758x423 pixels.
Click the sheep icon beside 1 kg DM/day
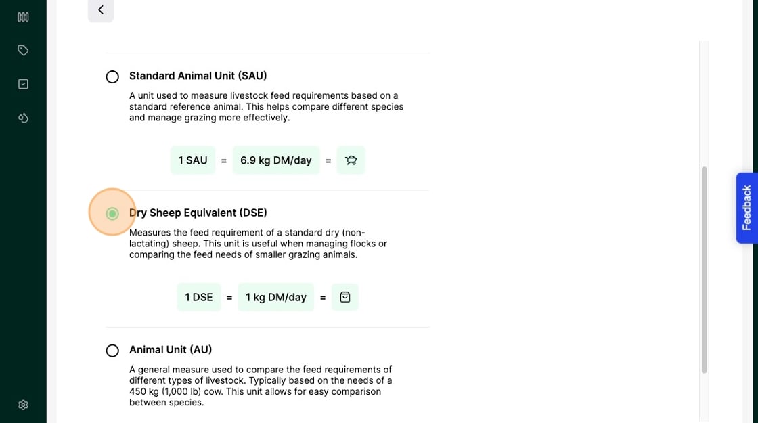[x=345, y=297]
